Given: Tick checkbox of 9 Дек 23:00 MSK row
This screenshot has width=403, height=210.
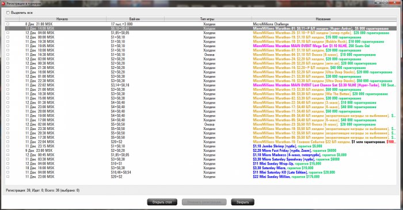Looking at the screenshot, I should coord(7,150).
